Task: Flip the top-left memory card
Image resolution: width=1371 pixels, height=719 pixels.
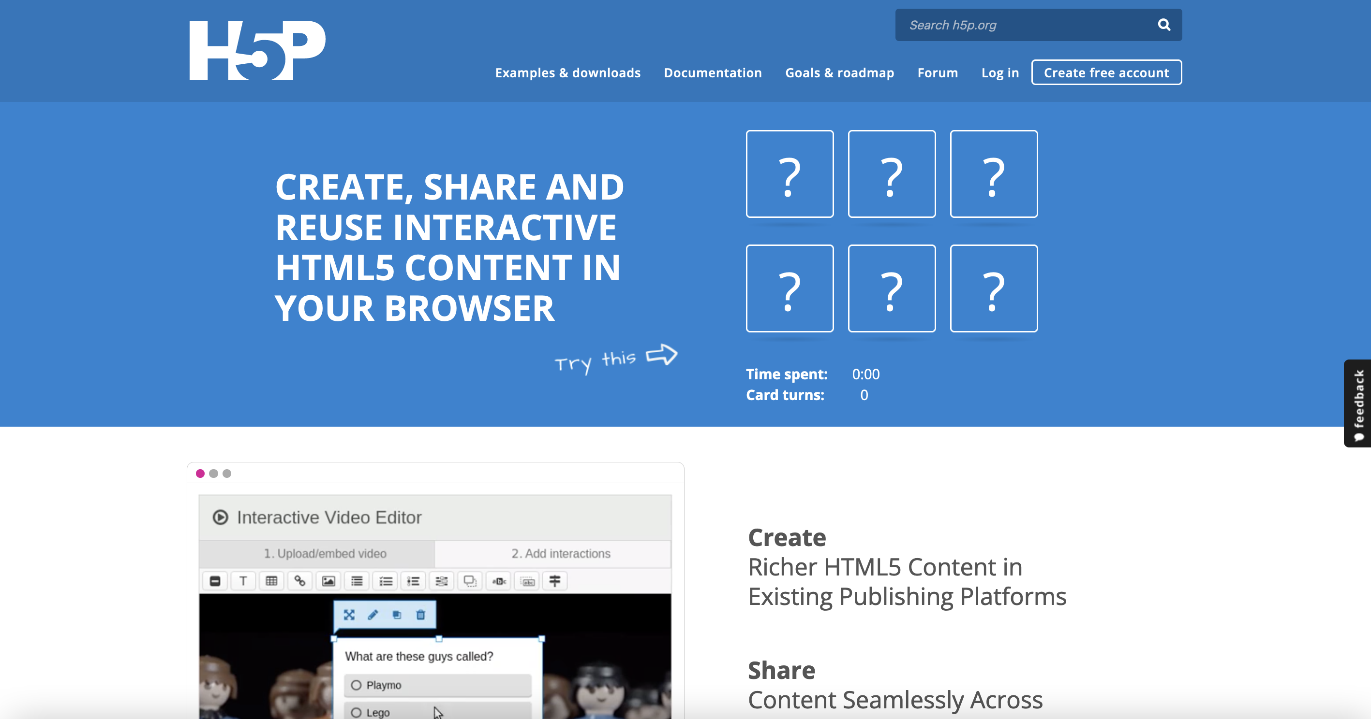Action: pyautogui.click(x=790, y=174)
